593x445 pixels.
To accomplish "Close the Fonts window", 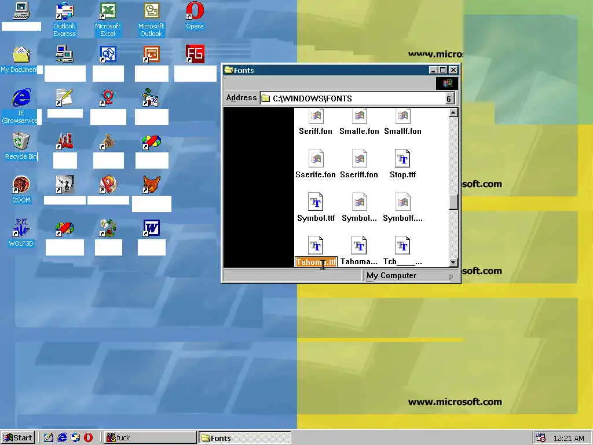I will coord(453,70).
